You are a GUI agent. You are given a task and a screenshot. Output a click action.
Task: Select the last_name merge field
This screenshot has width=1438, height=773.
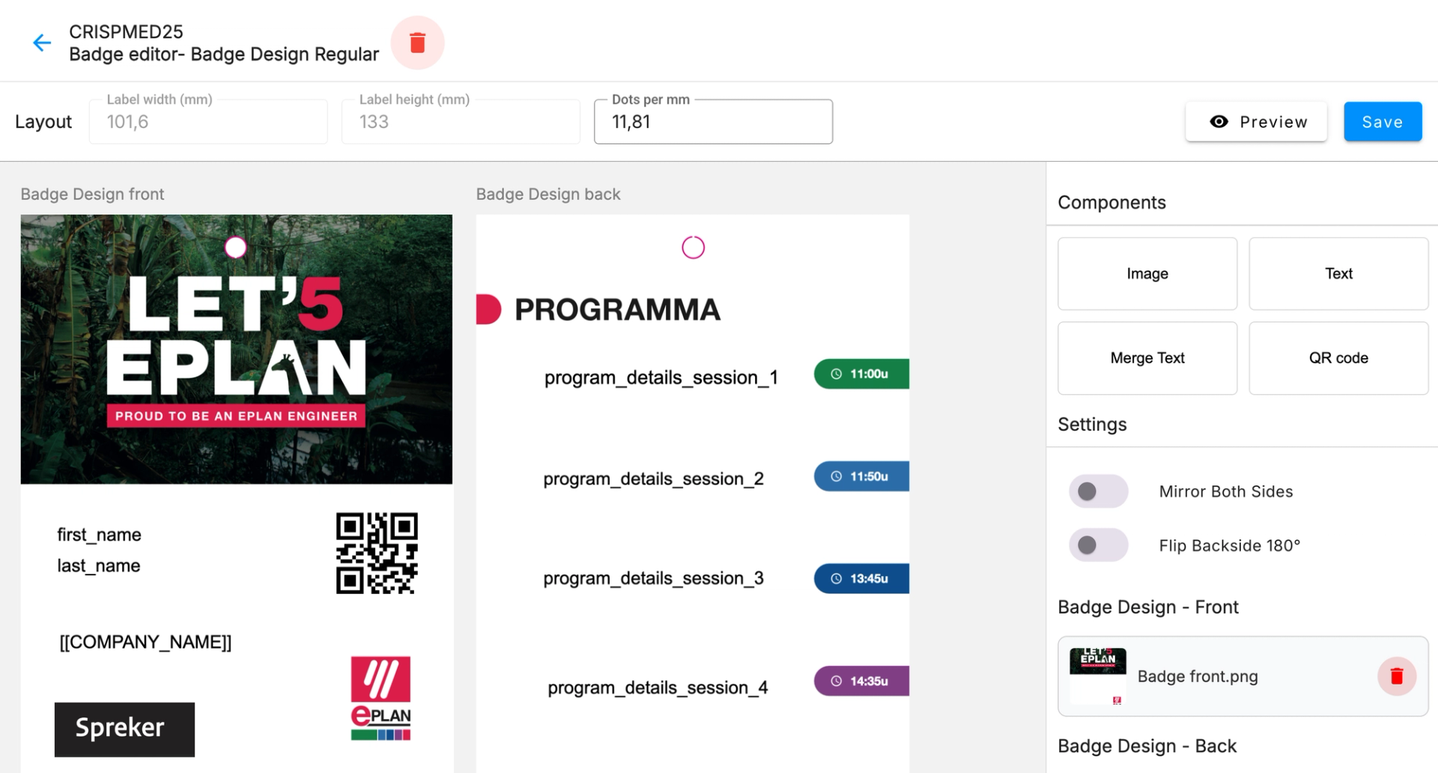98,566
